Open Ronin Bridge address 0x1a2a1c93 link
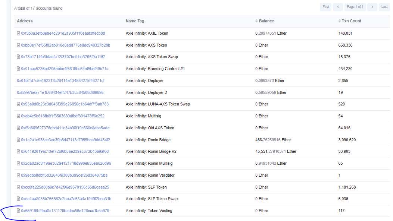Viewport: 393px width, 221px height. [65, 140]
